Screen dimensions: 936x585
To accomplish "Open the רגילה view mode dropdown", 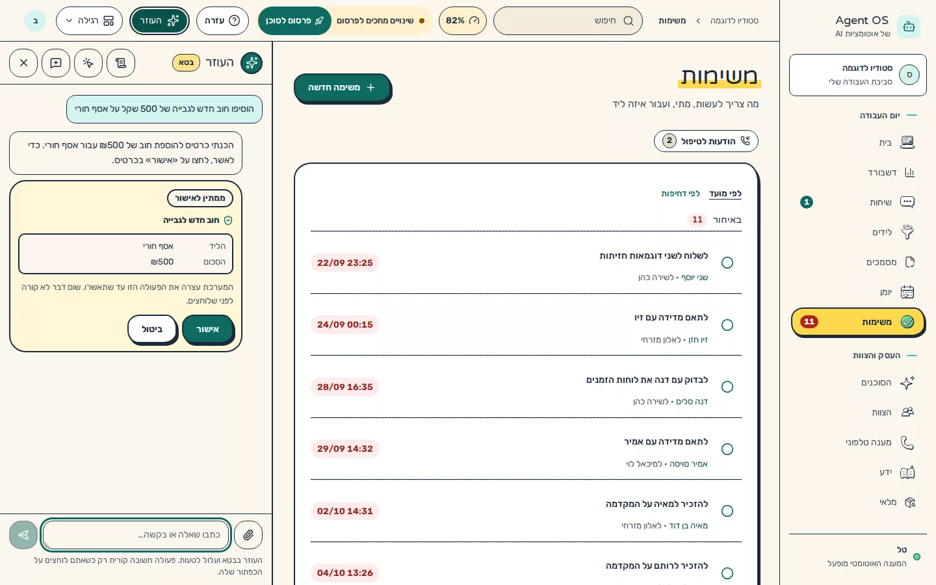I will coord(89,21).
